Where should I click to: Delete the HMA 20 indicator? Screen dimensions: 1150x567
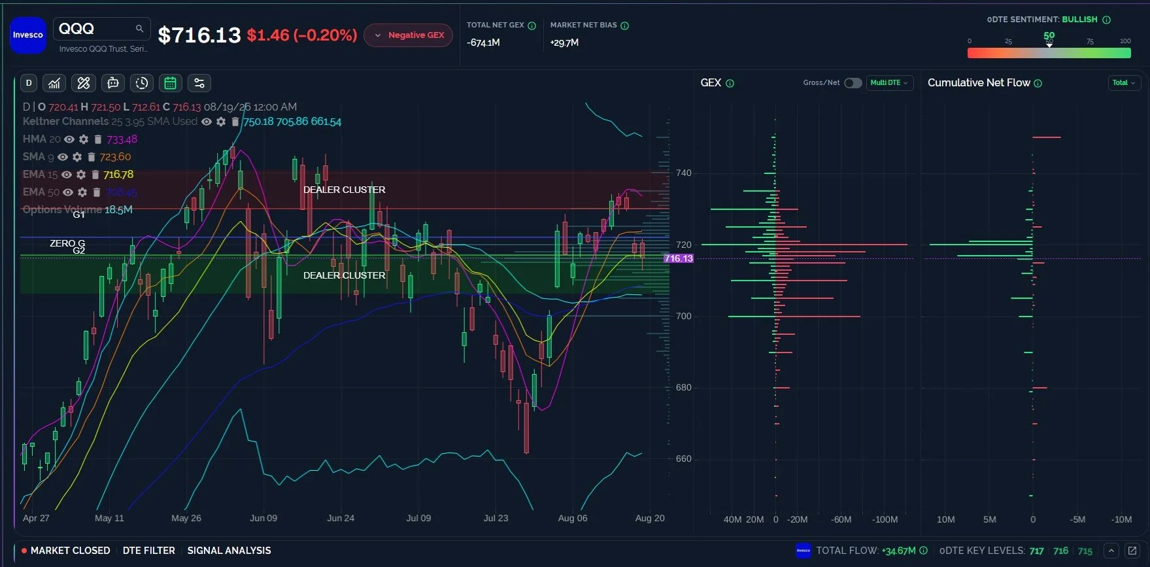98,139
